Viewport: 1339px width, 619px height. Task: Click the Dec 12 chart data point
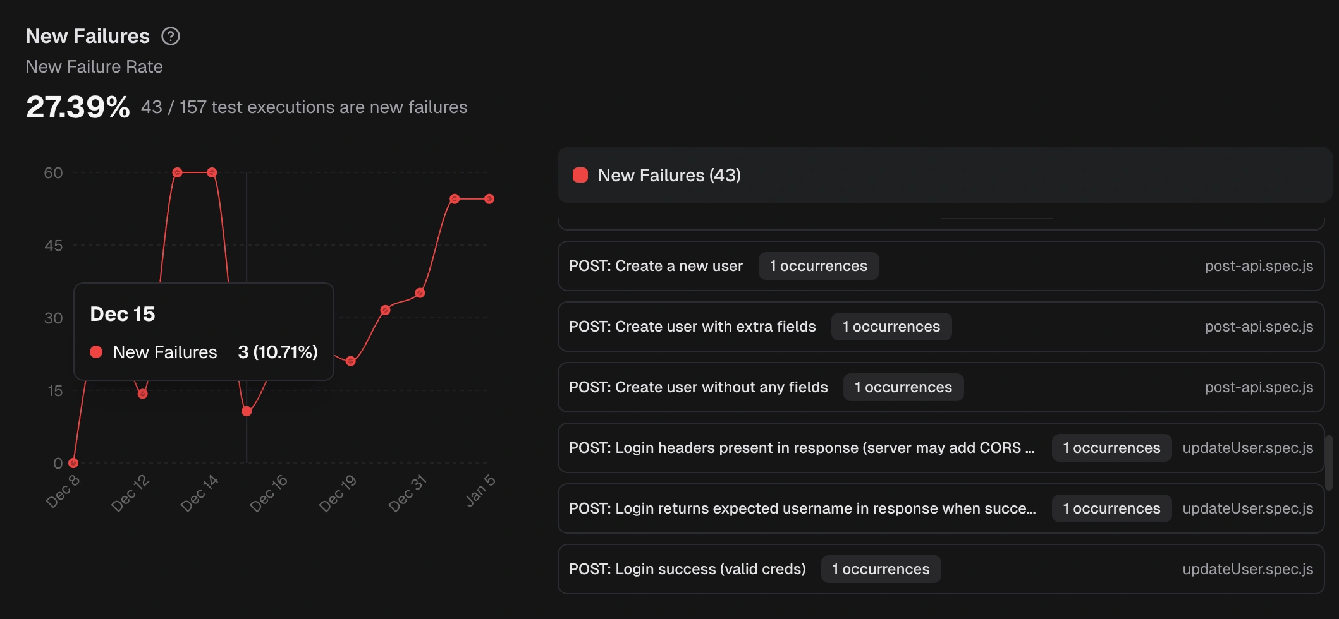(x=142, y=394)
